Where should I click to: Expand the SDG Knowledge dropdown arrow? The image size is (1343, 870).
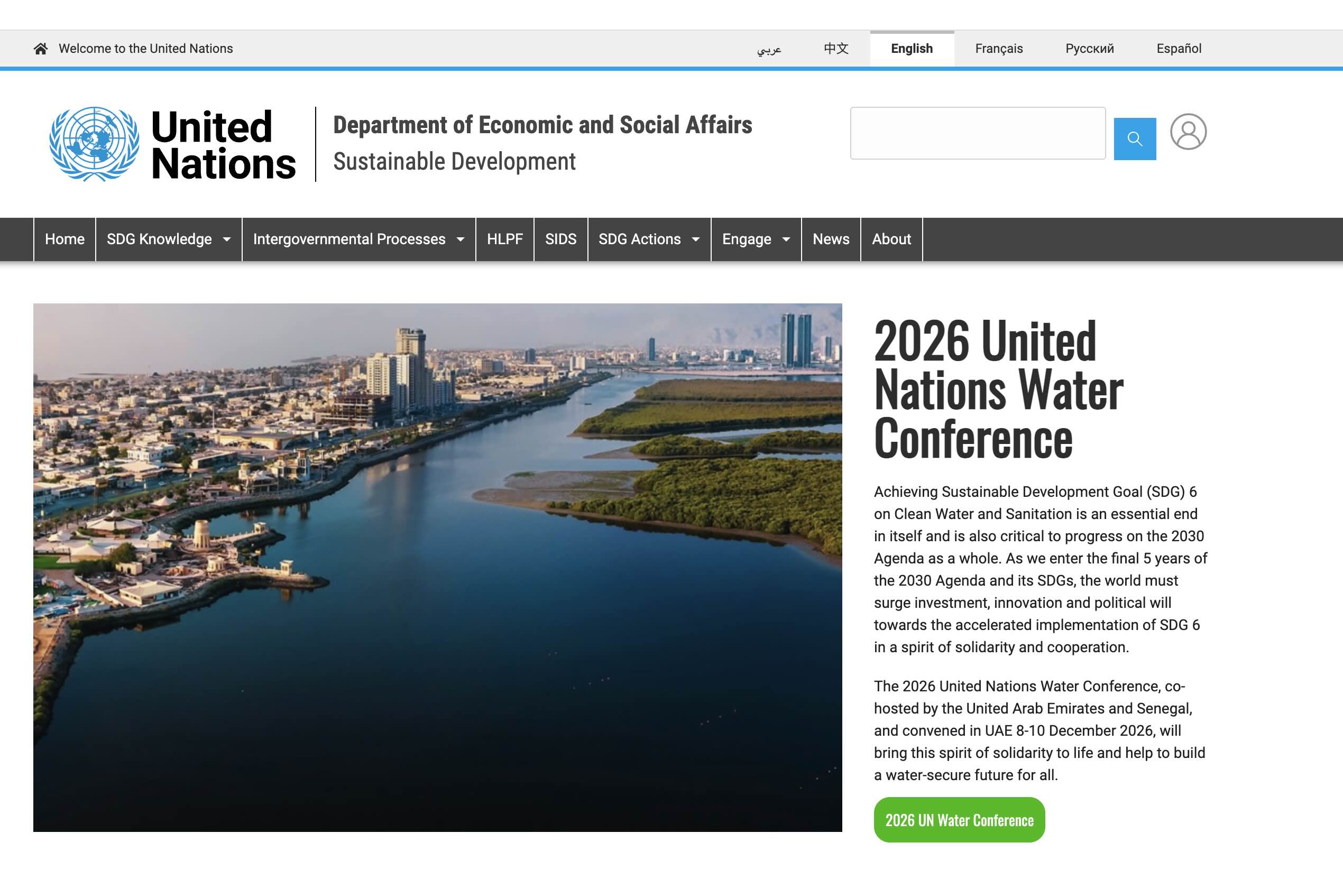[x=227, y=239]
